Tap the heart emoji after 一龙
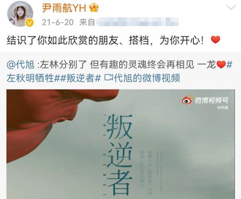The width and height of the screenshot is (241, 199). (x=221, y=65)
